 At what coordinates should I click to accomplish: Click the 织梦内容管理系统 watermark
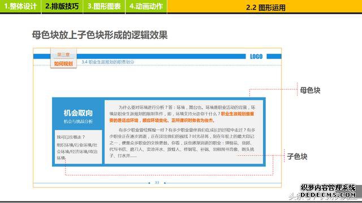pyautogui.click(x=328, y=188)
